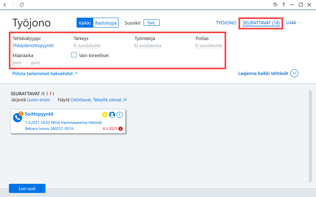Switch to the TYÖJONO tab
Screen dimensions: 316x197
226,23
